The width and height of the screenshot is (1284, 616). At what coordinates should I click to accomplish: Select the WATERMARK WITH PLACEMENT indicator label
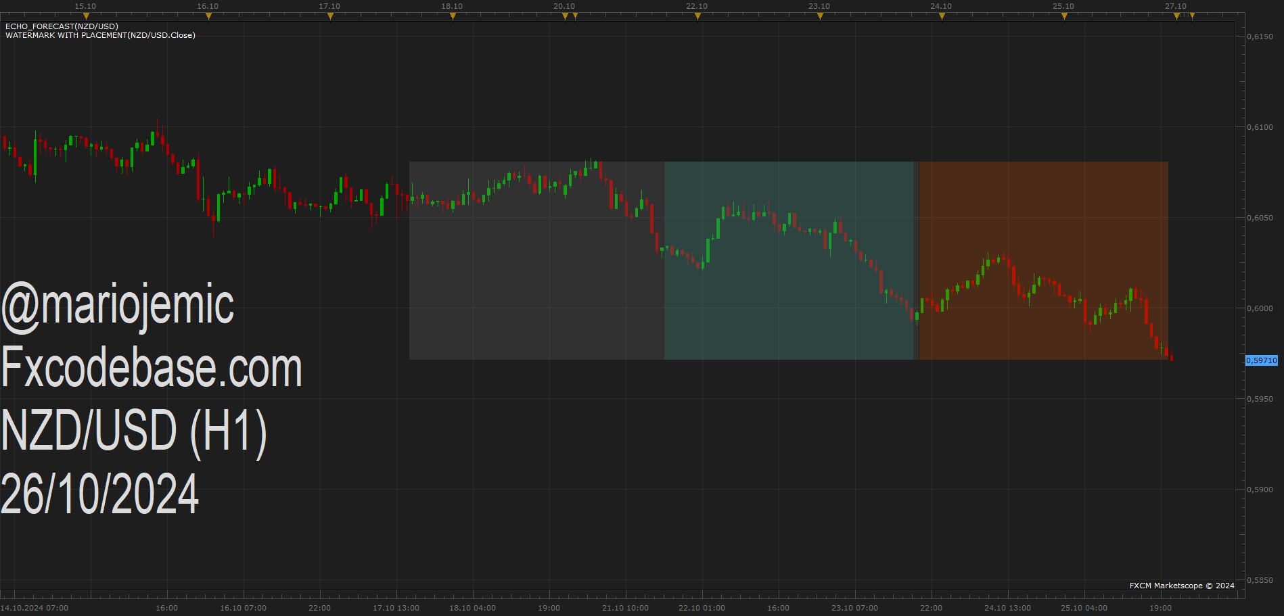pos(100,35)
